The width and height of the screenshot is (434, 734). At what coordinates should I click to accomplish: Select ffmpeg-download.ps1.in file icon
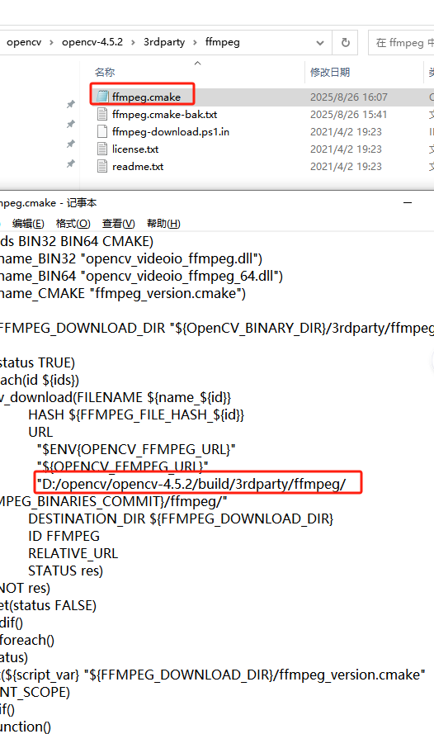click(x=102, y=131)
